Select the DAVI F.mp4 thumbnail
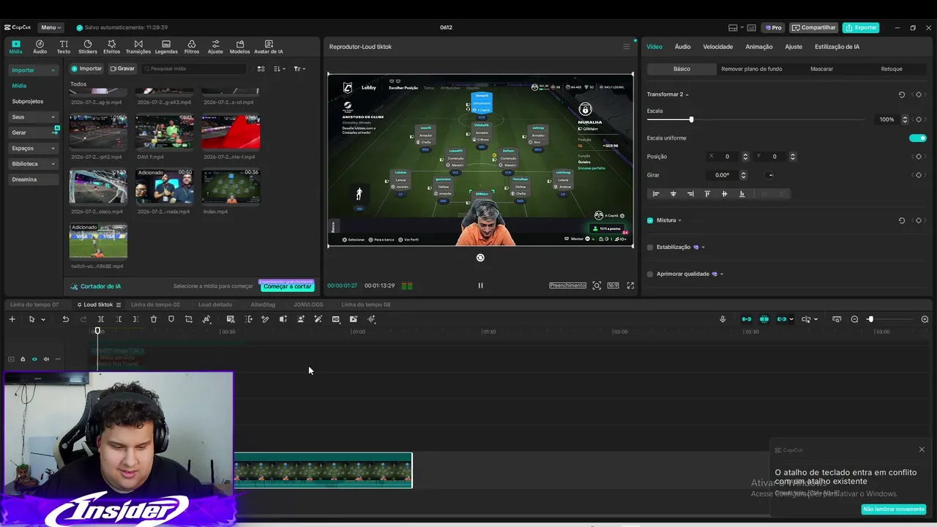Screen dimensions: 937x527 (x=165, y=132)
